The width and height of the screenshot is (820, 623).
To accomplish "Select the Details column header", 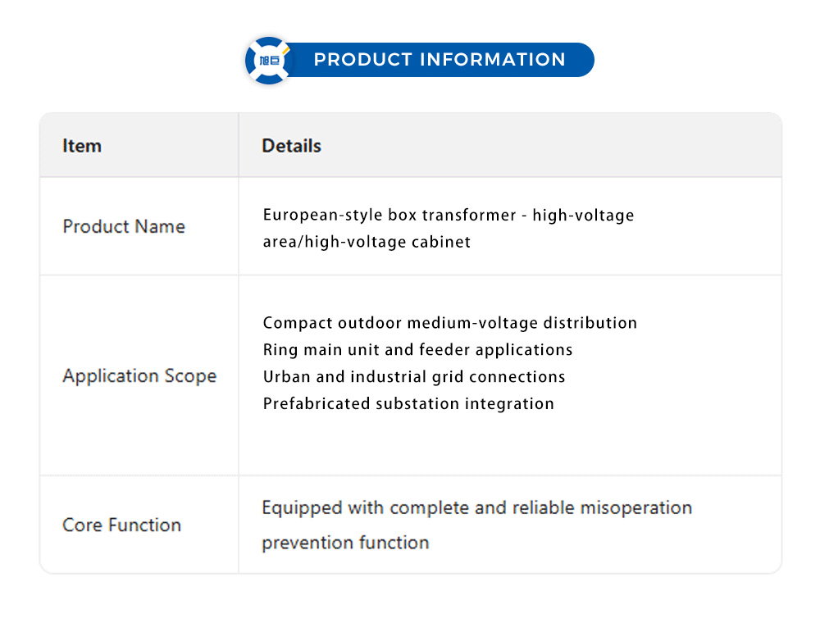I will tap(291, 146).
